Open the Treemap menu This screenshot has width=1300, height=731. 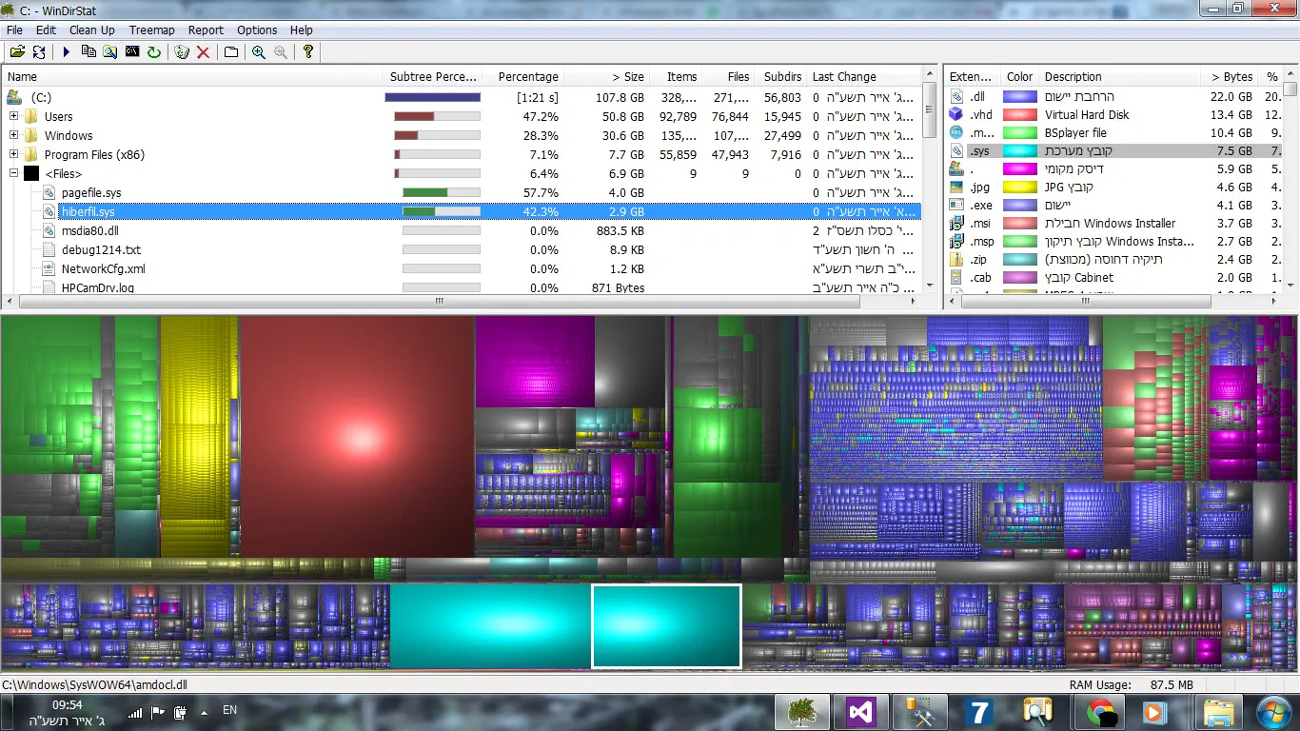tap(151, 30)
